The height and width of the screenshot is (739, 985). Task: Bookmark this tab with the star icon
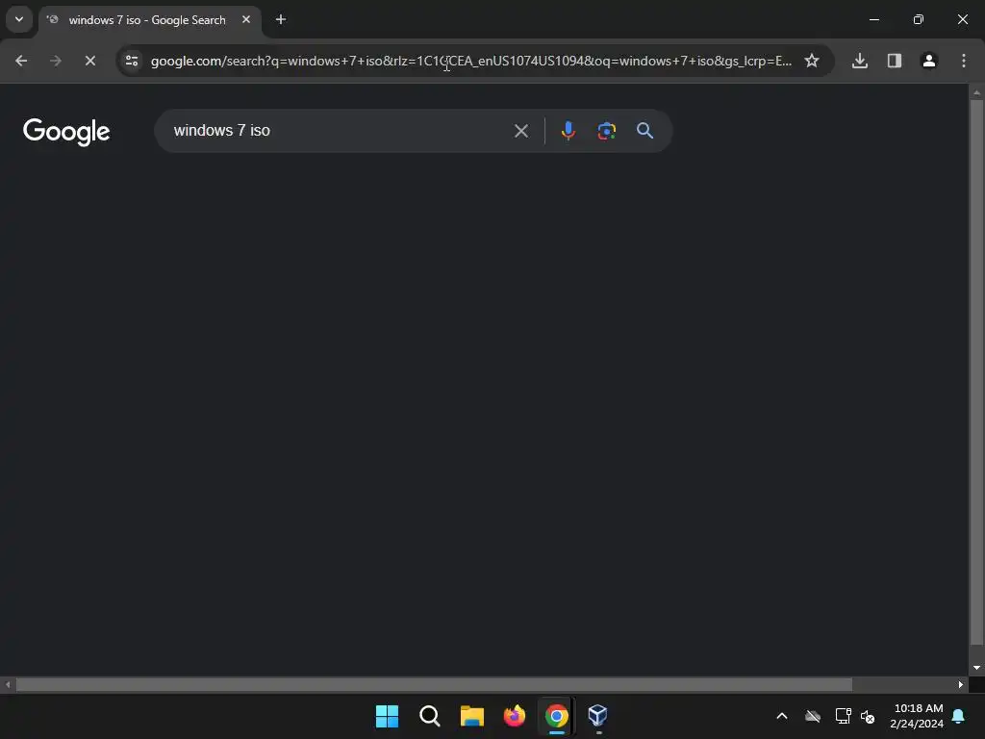812,61
